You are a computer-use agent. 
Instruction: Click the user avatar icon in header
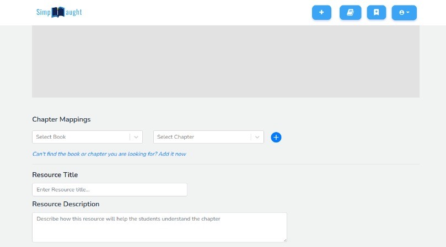[402, 13]
